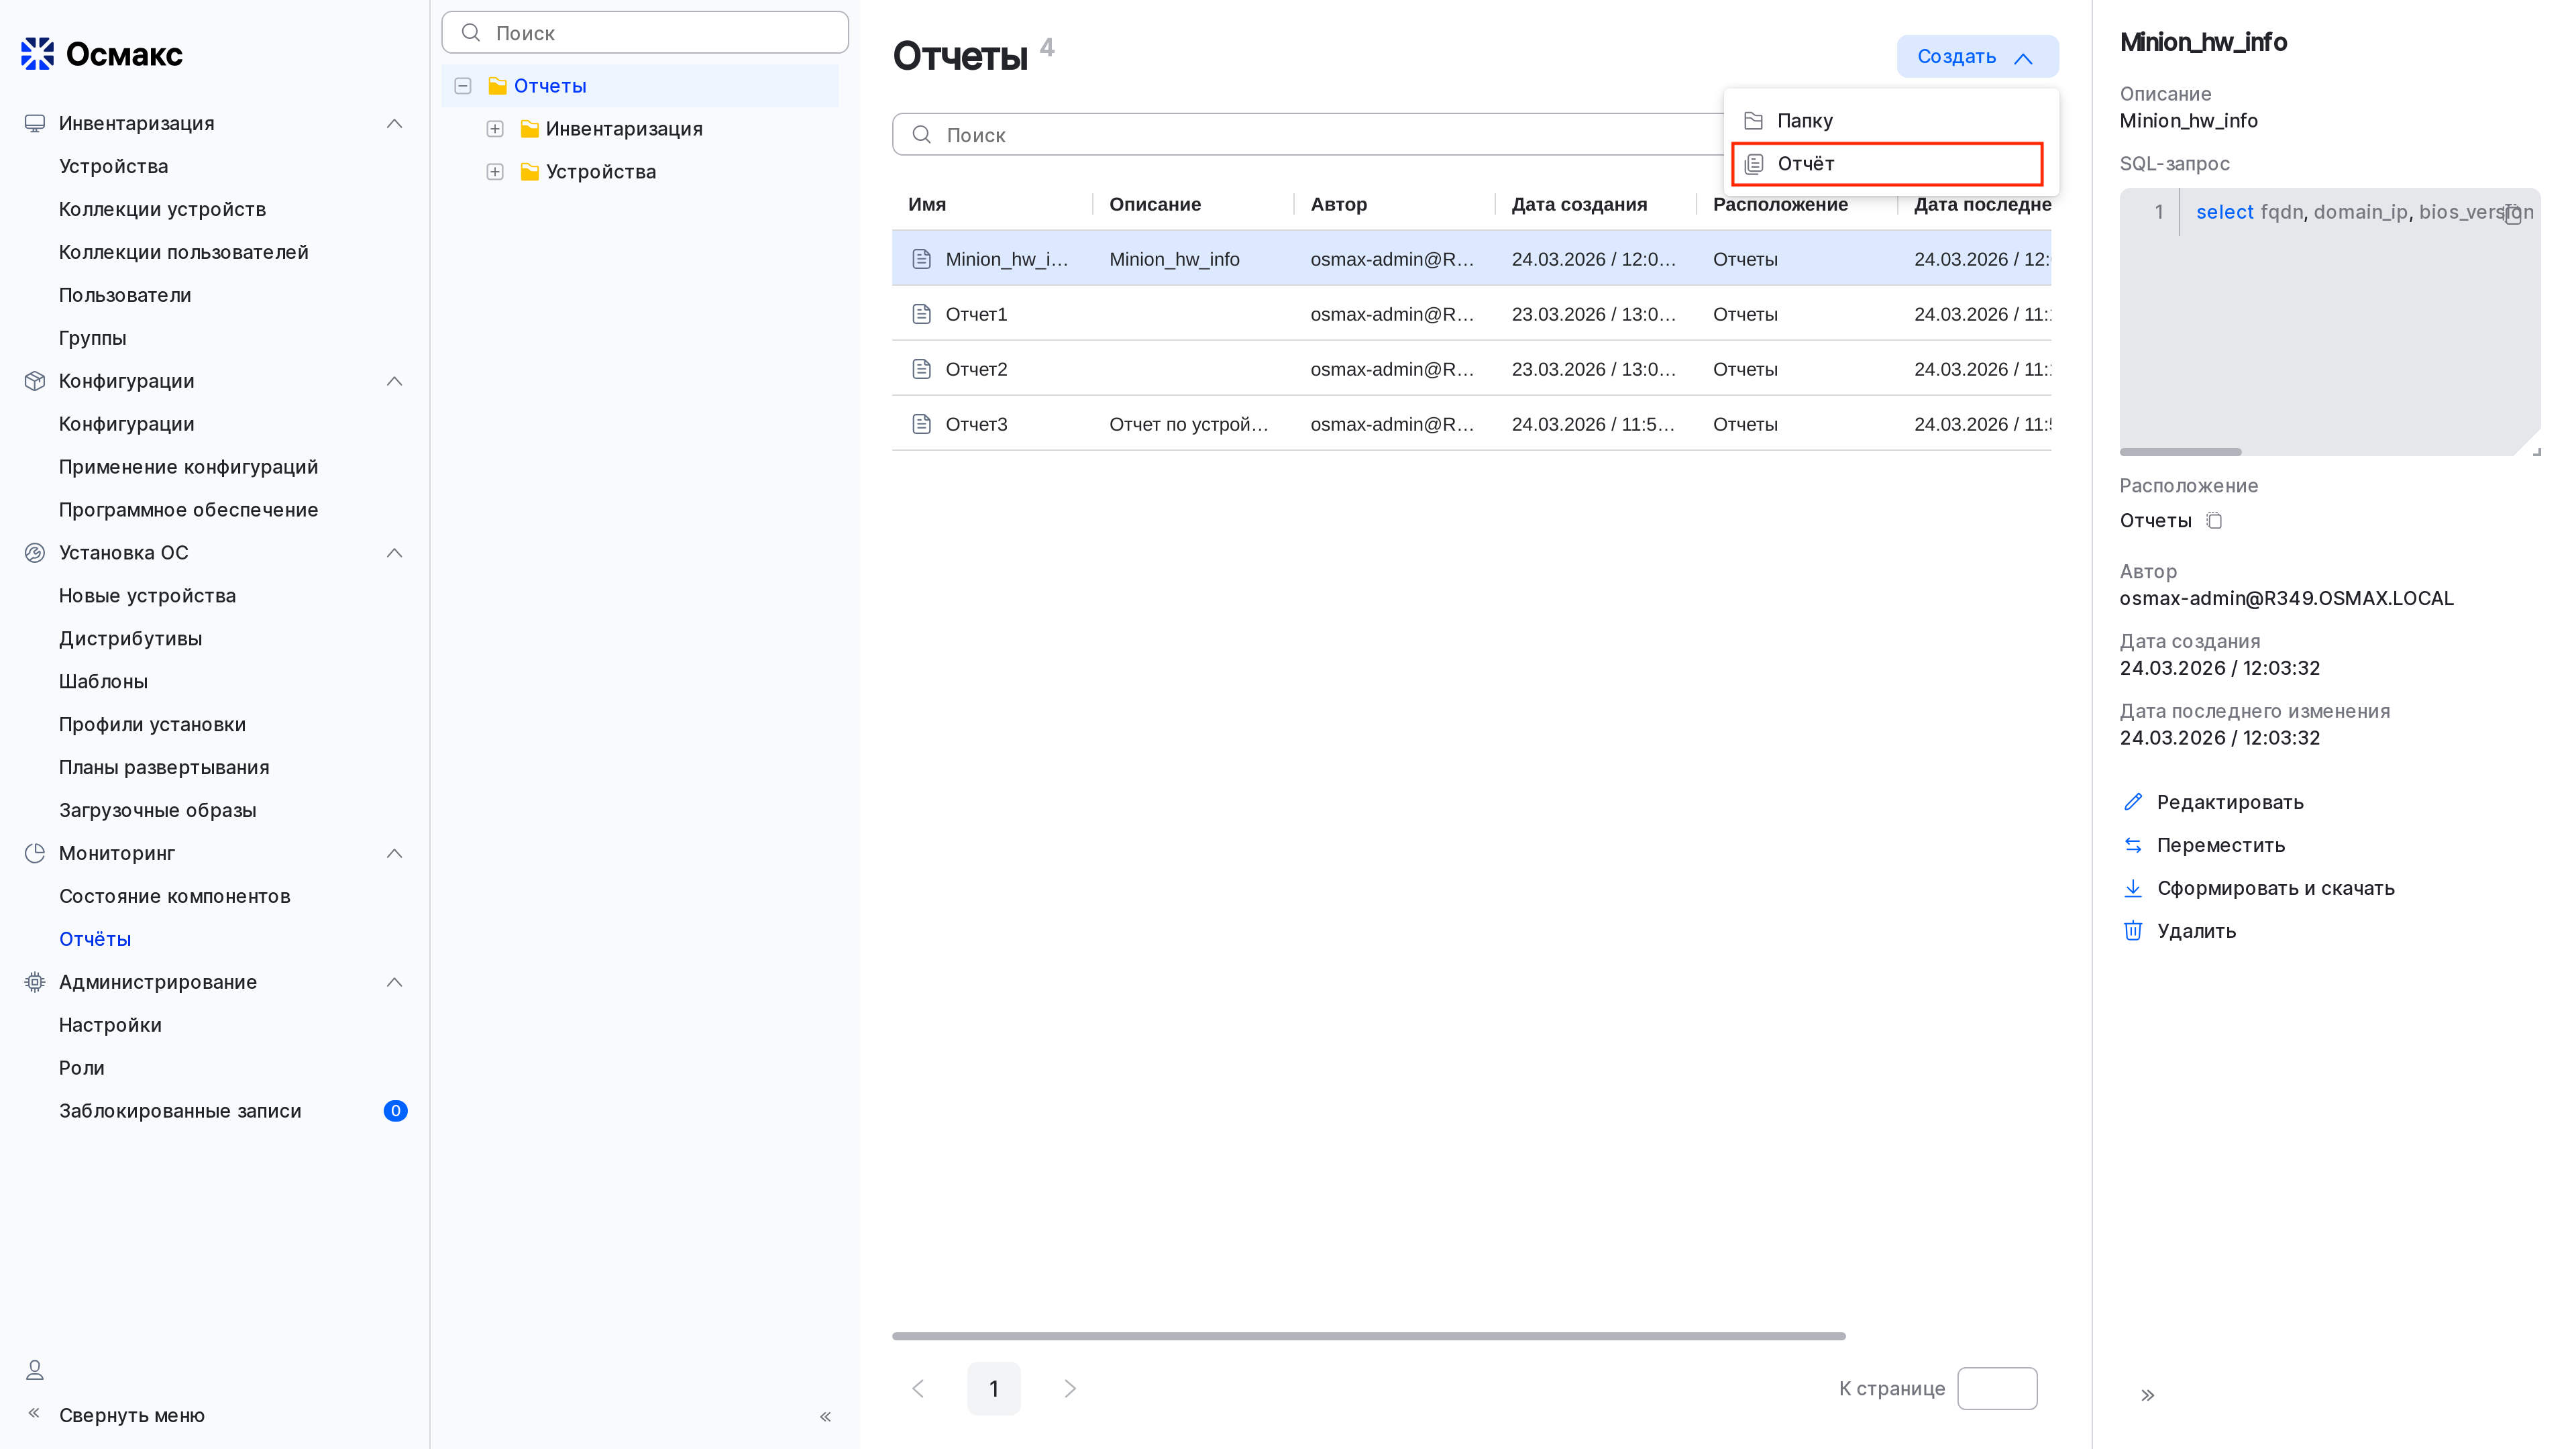Expand the Инвентаризация folder in the tree
Viewport: 2576px width, 1449px height.
click(x=494, y=129)
